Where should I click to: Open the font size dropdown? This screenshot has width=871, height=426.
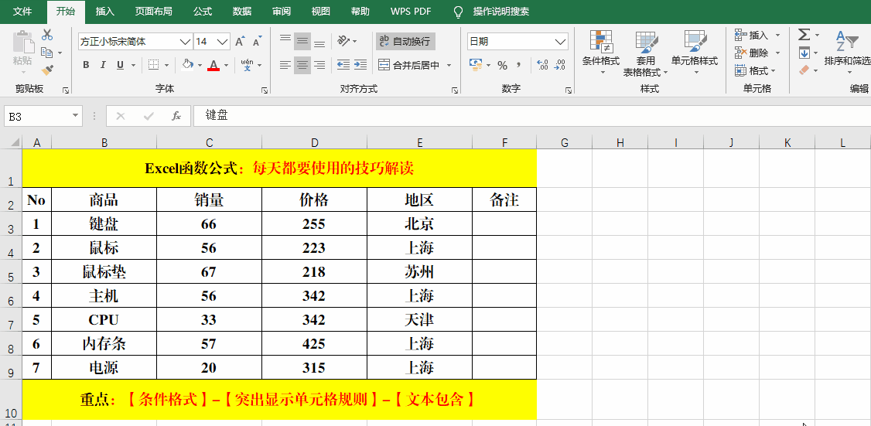pyautogui.click(x=223, y=42)
